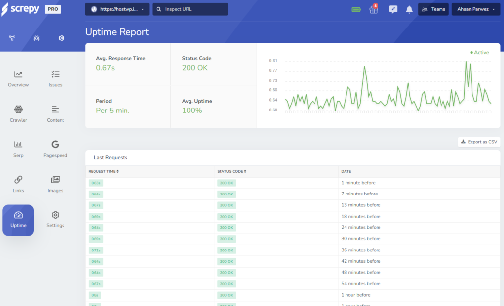Screen dimensions: 504x306
Task: Click the Inspect URL search field
Action: coord(190,9)
